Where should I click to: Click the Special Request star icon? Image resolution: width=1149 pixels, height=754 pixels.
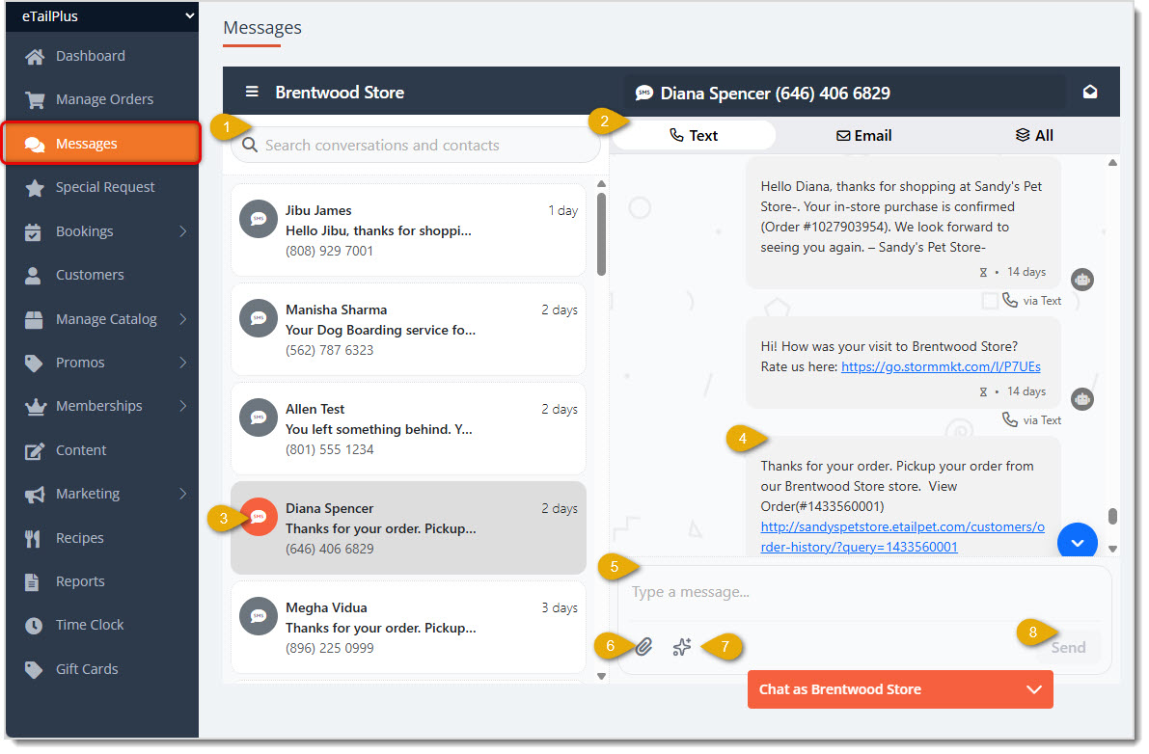click(x=35, y=187)
